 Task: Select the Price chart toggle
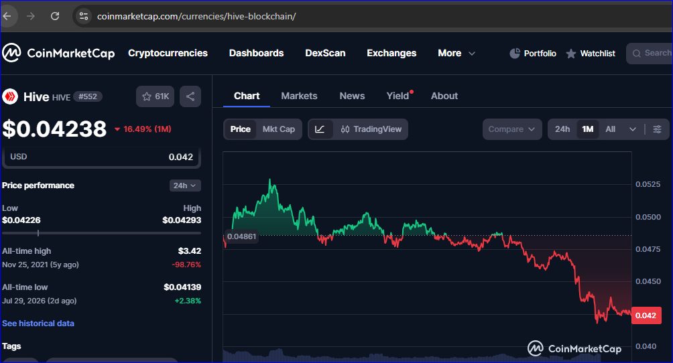click(241, 129)
